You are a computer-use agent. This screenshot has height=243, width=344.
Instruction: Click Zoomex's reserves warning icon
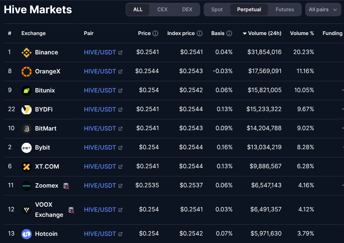pos(66,186)
